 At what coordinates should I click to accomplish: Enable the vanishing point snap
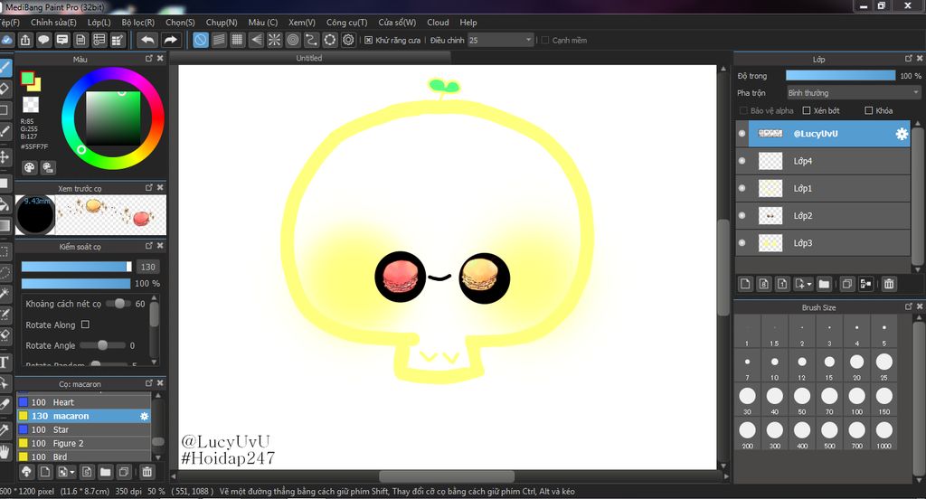click(256, 40)
